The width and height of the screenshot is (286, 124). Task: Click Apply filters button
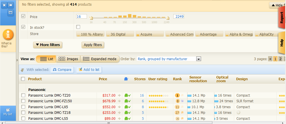(x=93, y=45)
